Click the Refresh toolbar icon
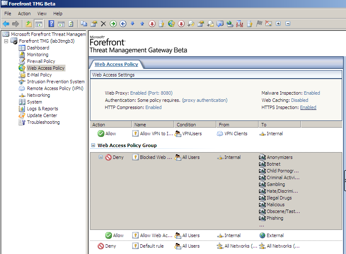The image size is (346, 254). pos(71,24)
